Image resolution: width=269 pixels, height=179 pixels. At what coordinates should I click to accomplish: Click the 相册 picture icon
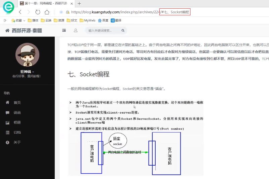click(7, 123)
